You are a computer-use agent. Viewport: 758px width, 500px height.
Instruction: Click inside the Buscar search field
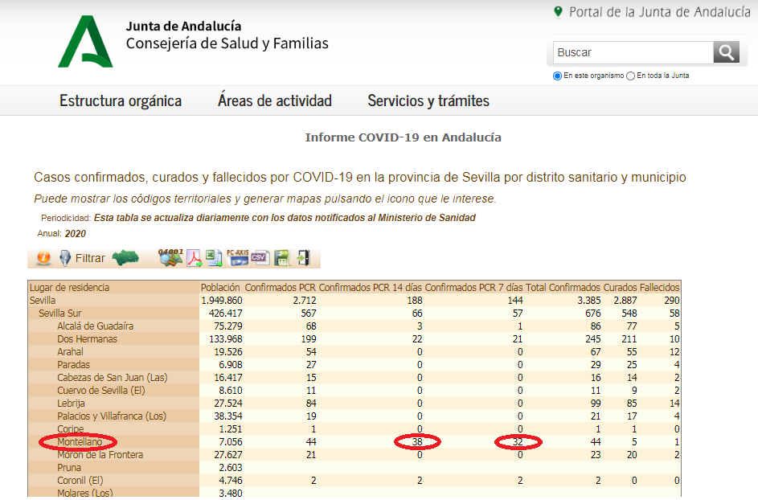(x=633, y=52)
